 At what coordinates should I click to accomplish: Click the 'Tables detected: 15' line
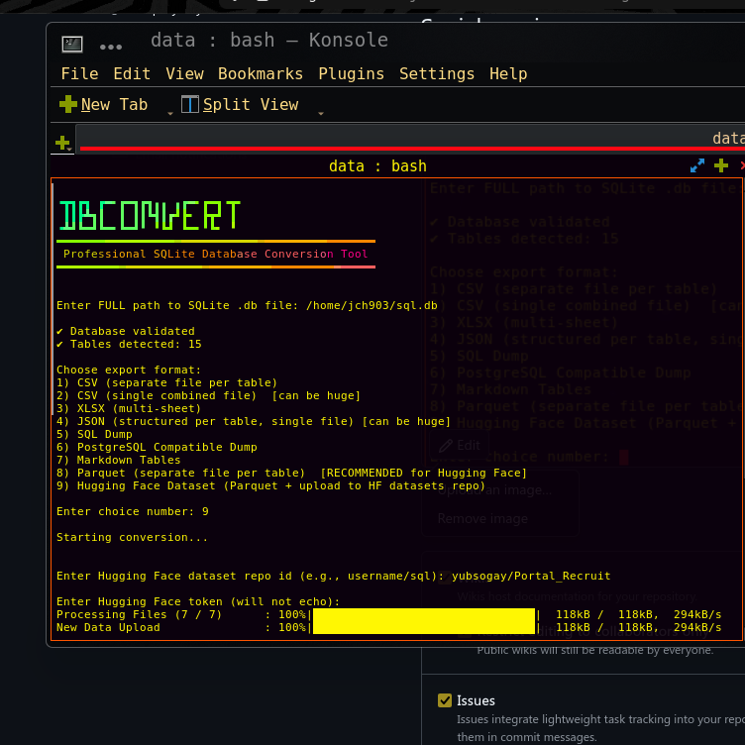click(129, 344)
